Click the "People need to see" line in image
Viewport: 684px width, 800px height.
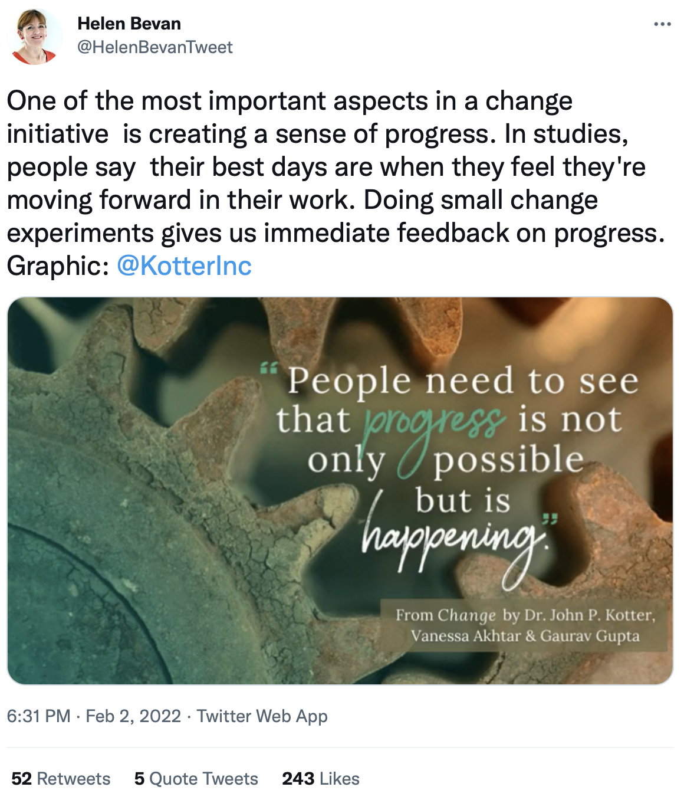pyautogui.click(x=463, y=381)
